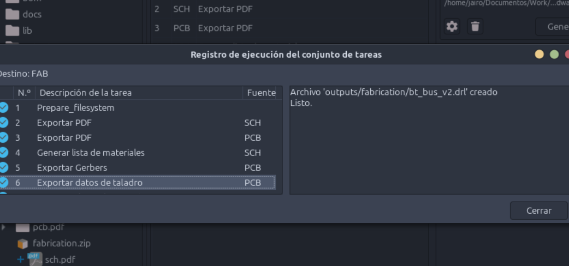Click the Cerrar button
Screen dimensions: 569x266
point(538,210)
